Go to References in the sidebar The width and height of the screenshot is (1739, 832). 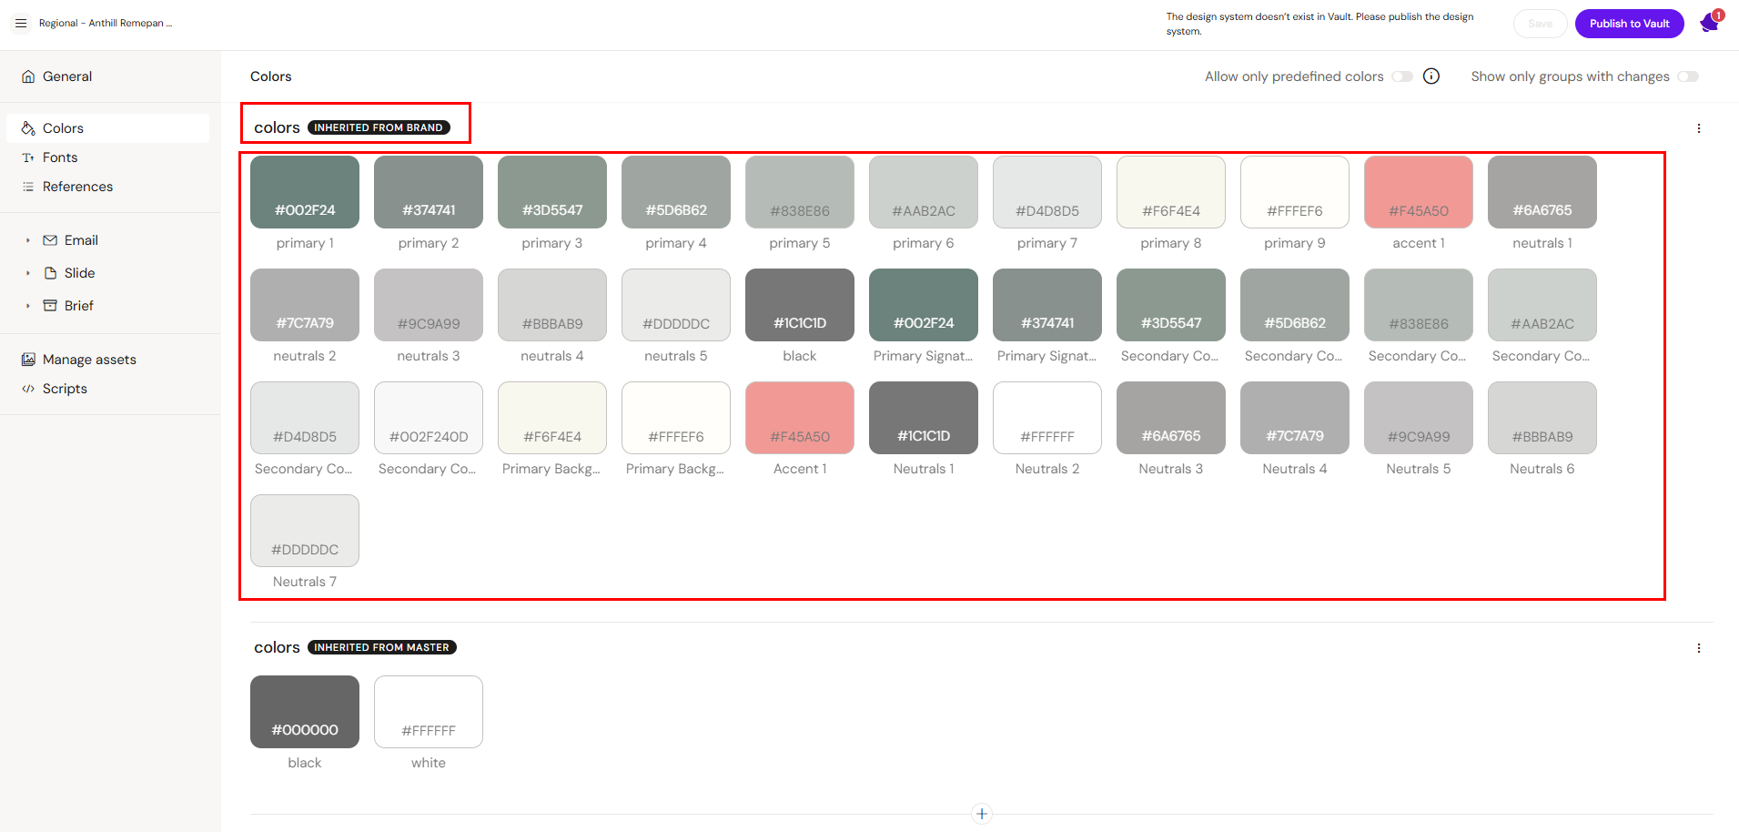(77, 187)
